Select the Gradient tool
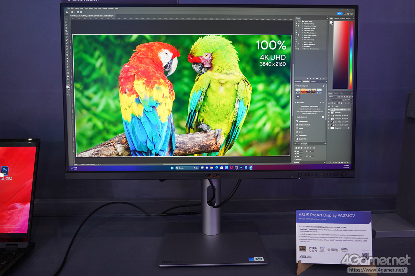 pyautogui.click(x=67, y=56)
